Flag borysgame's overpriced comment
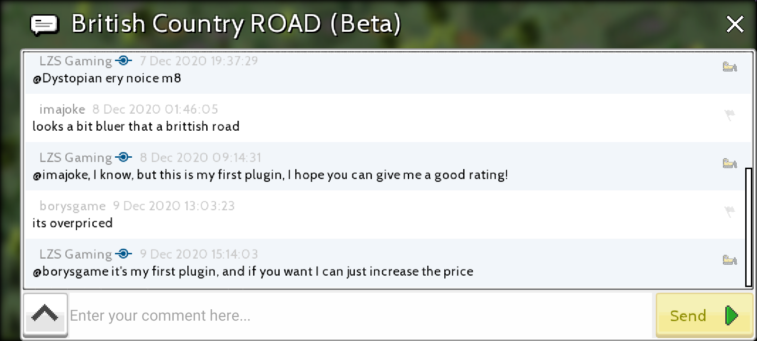 point(730,211)
